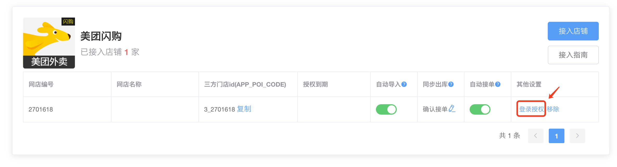Click the store number 2701618 cell
Viewport: 617px width, 167px height.
[x=41, y=109]
